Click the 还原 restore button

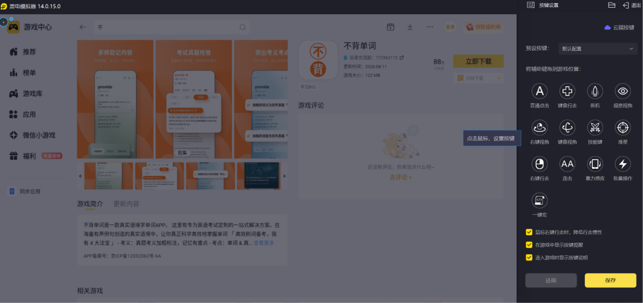[x=551, y=280]
